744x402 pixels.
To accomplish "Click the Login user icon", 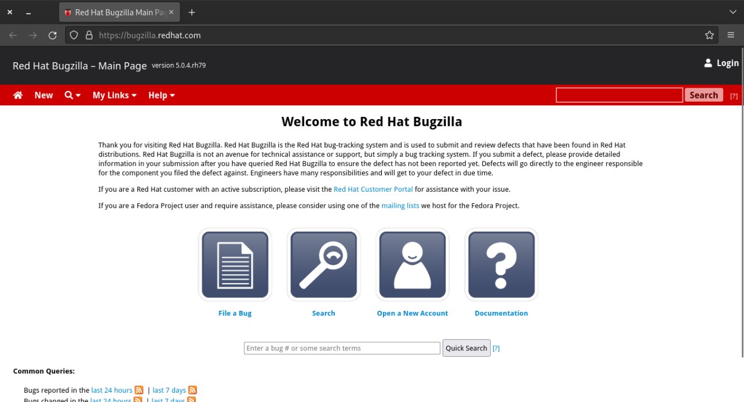I will 708,63.
